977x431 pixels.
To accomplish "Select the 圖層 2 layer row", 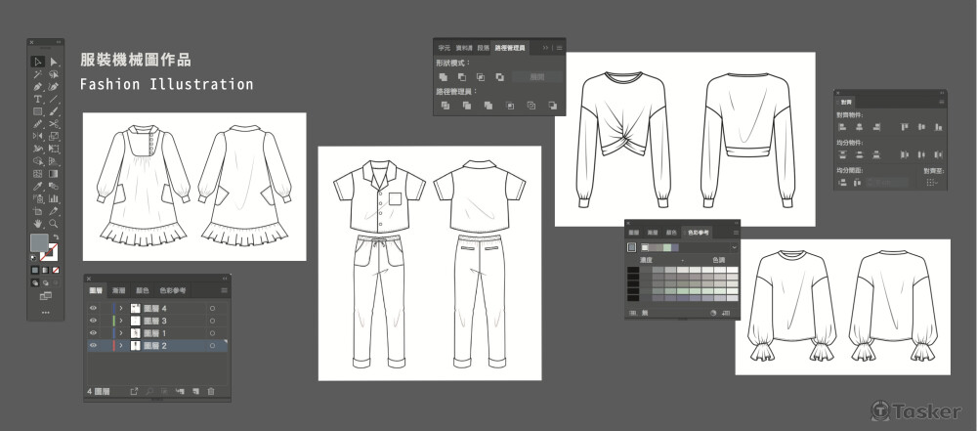I will (x=156, y=346).
